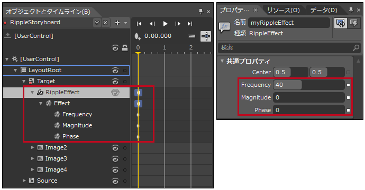Image resolution: width=365 pixels, height=190 pixels.
Task: Show the Properties view button
Action: 341,23
